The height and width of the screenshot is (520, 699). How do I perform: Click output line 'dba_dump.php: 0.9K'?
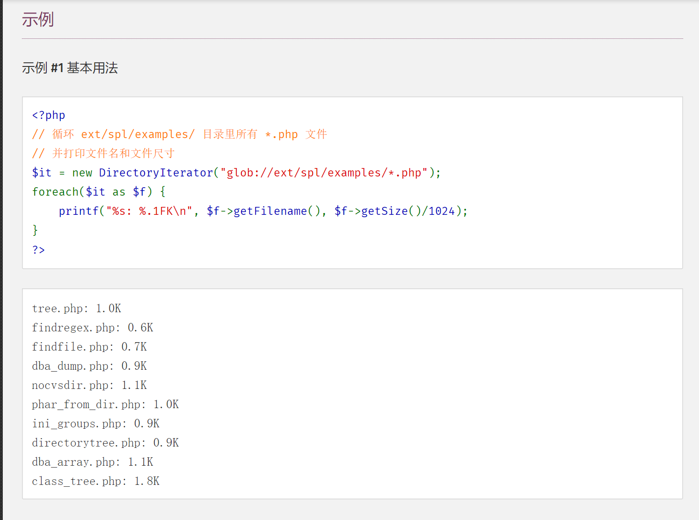click(89, 366)
